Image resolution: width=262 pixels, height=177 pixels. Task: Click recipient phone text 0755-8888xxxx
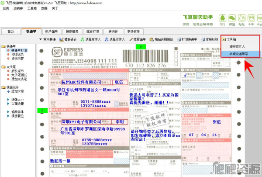pos(97,140)
